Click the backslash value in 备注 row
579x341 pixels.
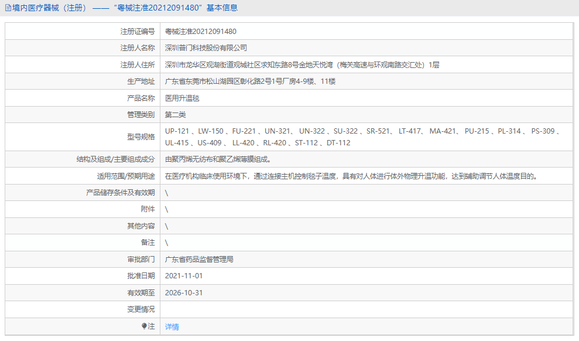click(x=166, y=243)
